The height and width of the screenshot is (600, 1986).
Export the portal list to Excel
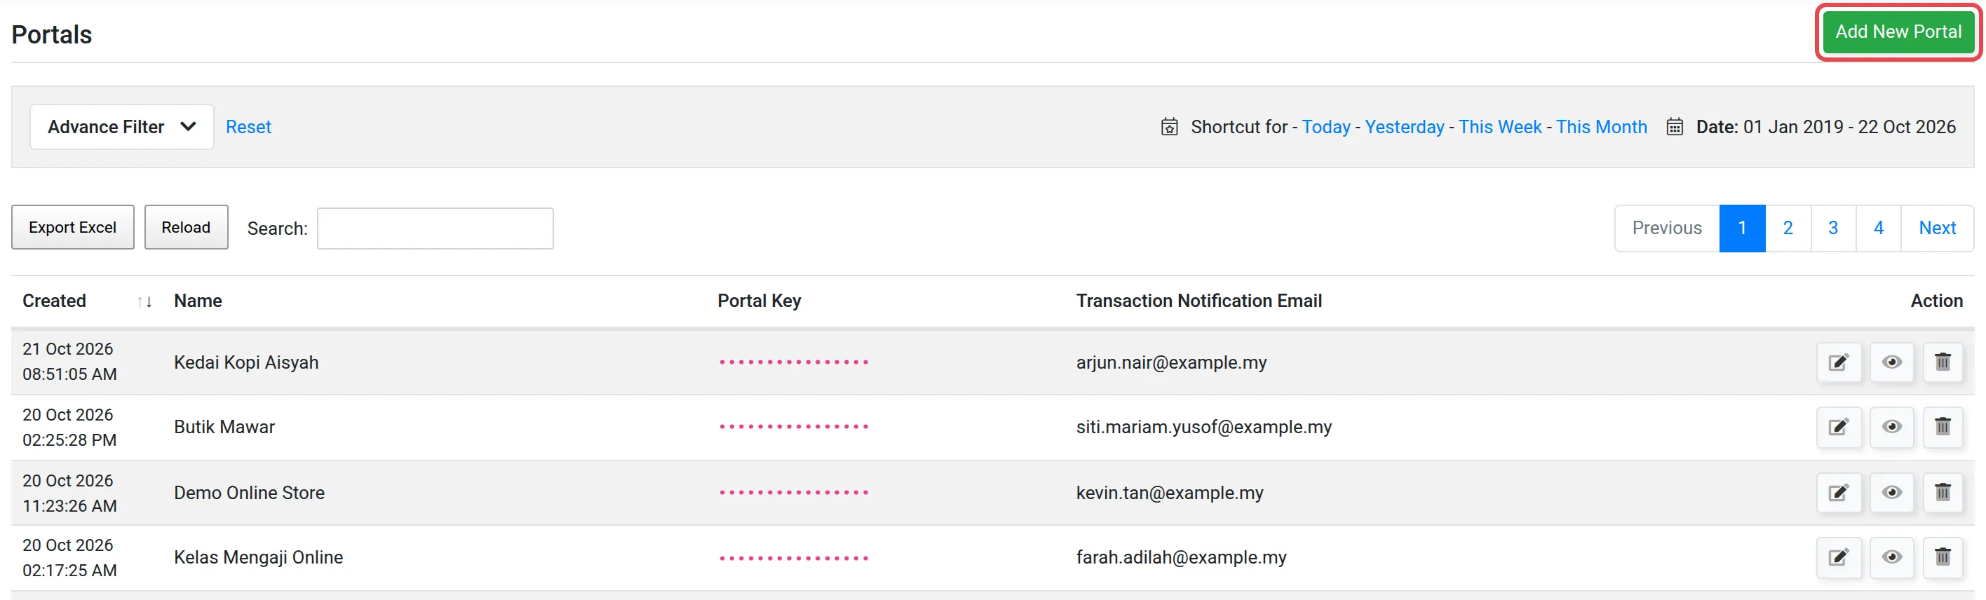[72, 227]
